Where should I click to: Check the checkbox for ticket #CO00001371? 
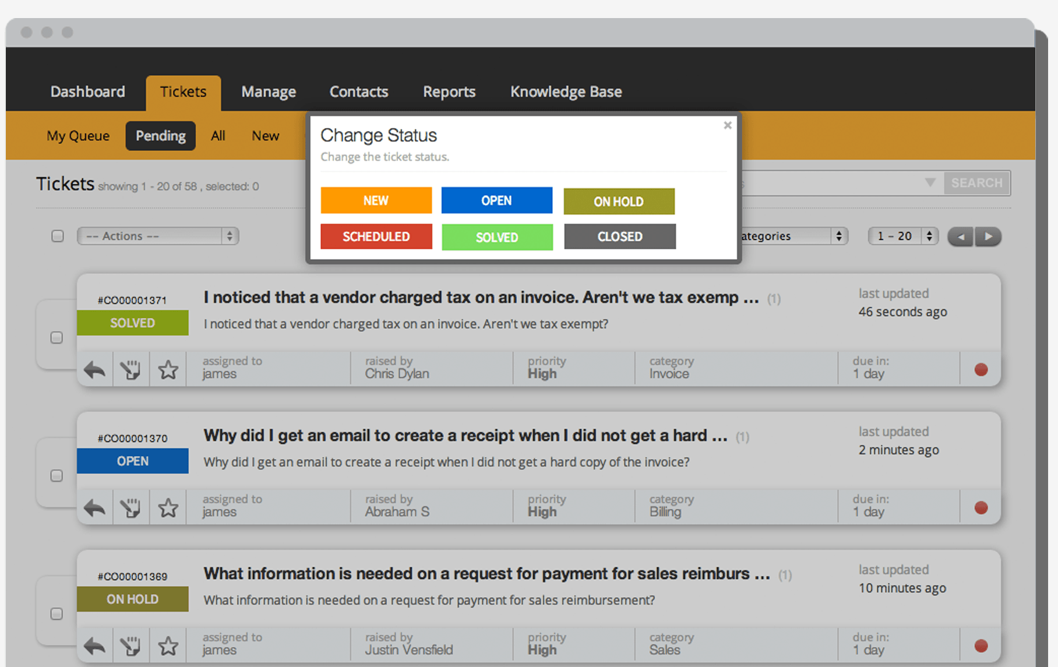pyautogui.click(x=57, y=337)
